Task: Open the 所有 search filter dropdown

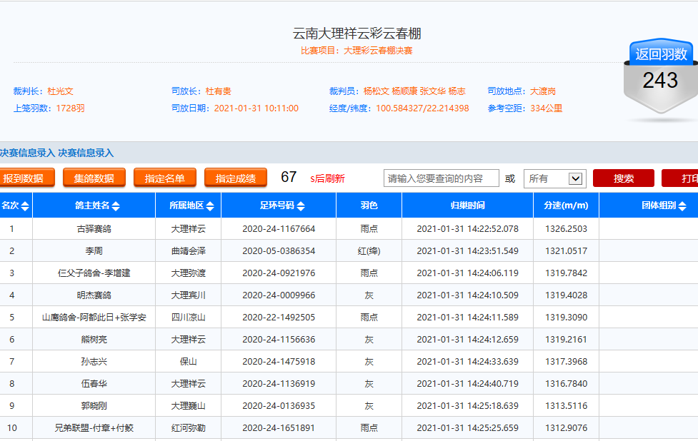Action: pyautogui.click(x=554, y=178)
